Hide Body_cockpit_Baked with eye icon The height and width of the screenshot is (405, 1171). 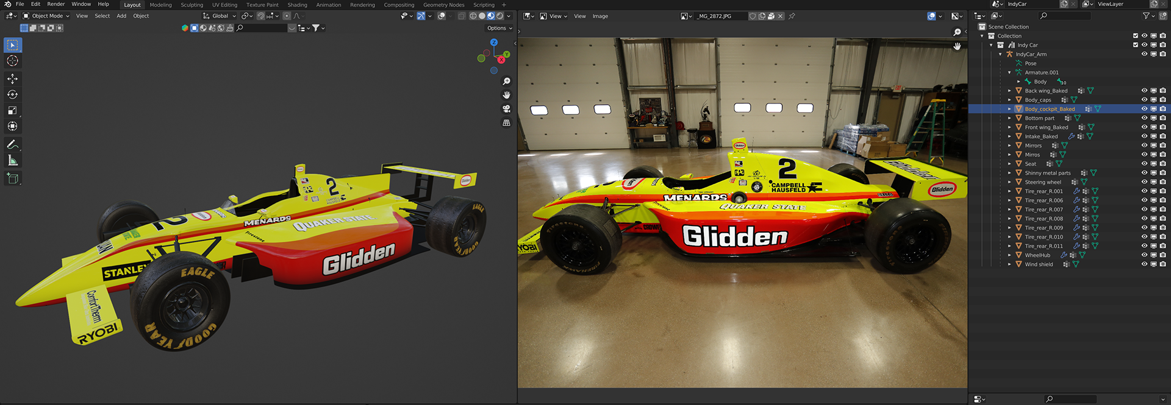[x=1145, y=109]
